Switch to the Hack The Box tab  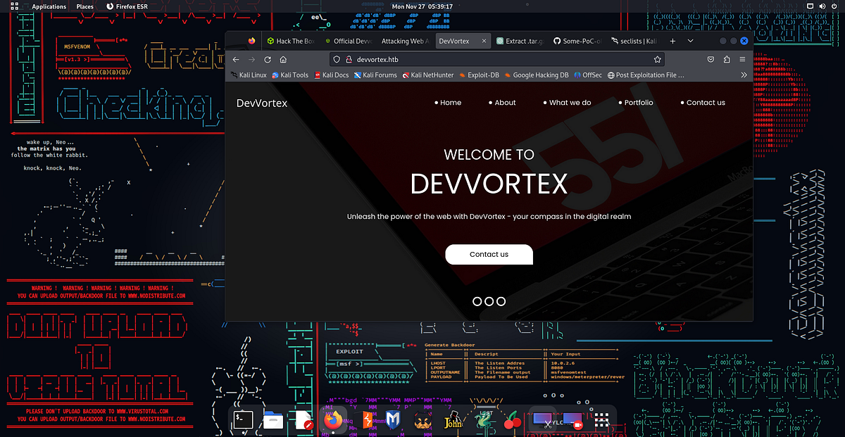click(x=291, y=41)
